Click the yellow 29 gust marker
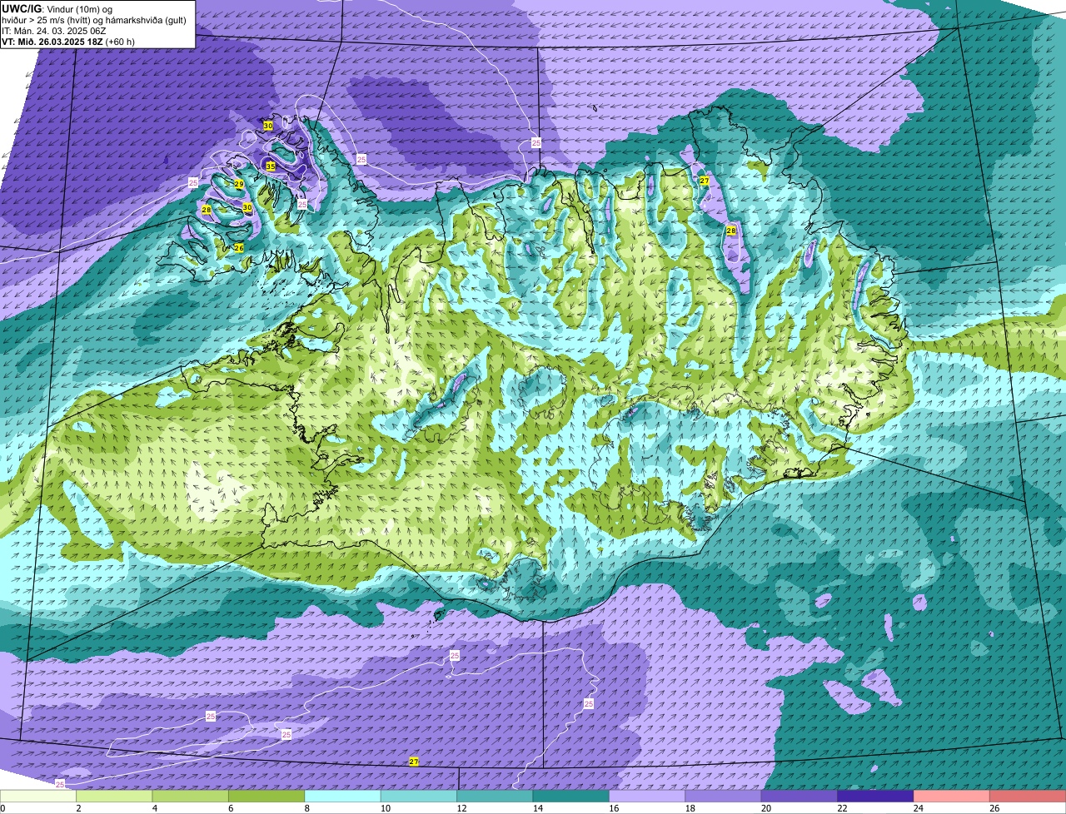The height and width of the screenshot is (814, 1066). point(238,184)
